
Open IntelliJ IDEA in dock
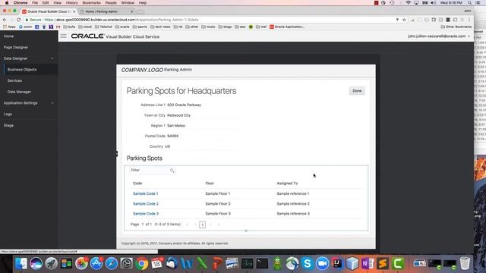(337, 263)
